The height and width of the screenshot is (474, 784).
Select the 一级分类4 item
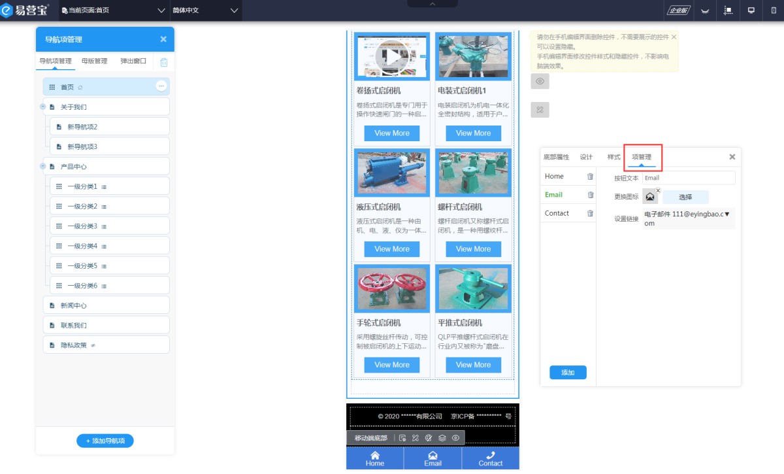point(110,246)
